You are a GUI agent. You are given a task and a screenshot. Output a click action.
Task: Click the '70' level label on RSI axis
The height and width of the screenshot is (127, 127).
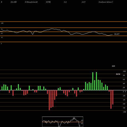[2, 29]
